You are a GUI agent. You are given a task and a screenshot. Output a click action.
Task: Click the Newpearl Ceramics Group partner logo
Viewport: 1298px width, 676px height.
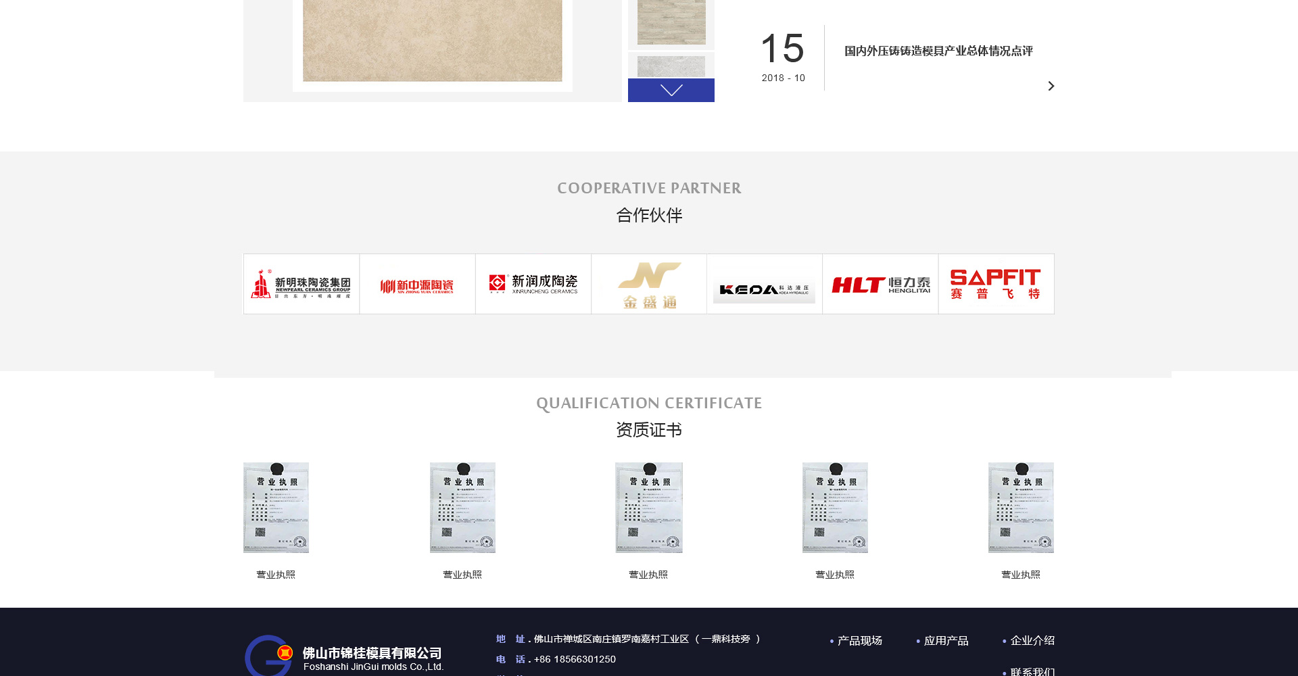[x=302, y=284]
